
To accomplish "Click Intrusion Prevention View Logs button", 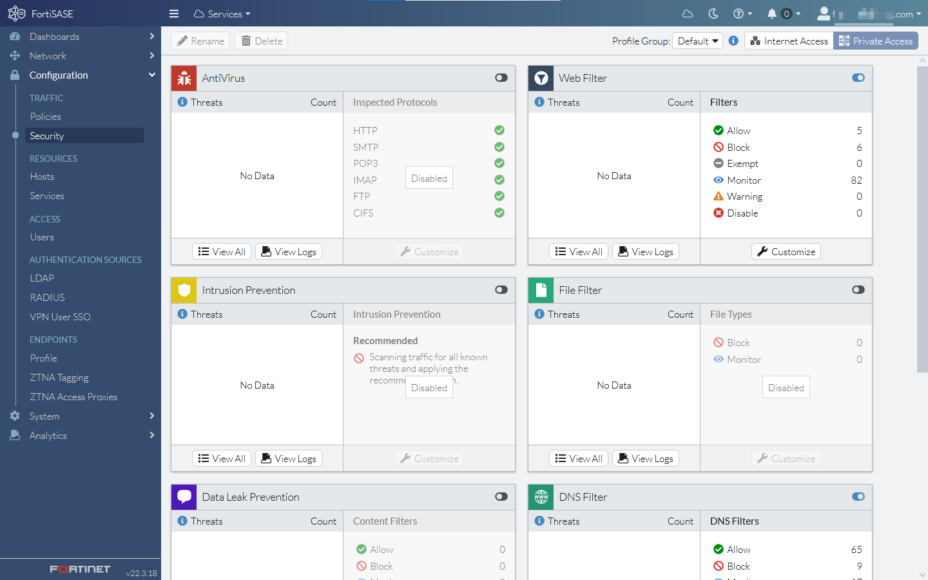I will tap(289, 458).
